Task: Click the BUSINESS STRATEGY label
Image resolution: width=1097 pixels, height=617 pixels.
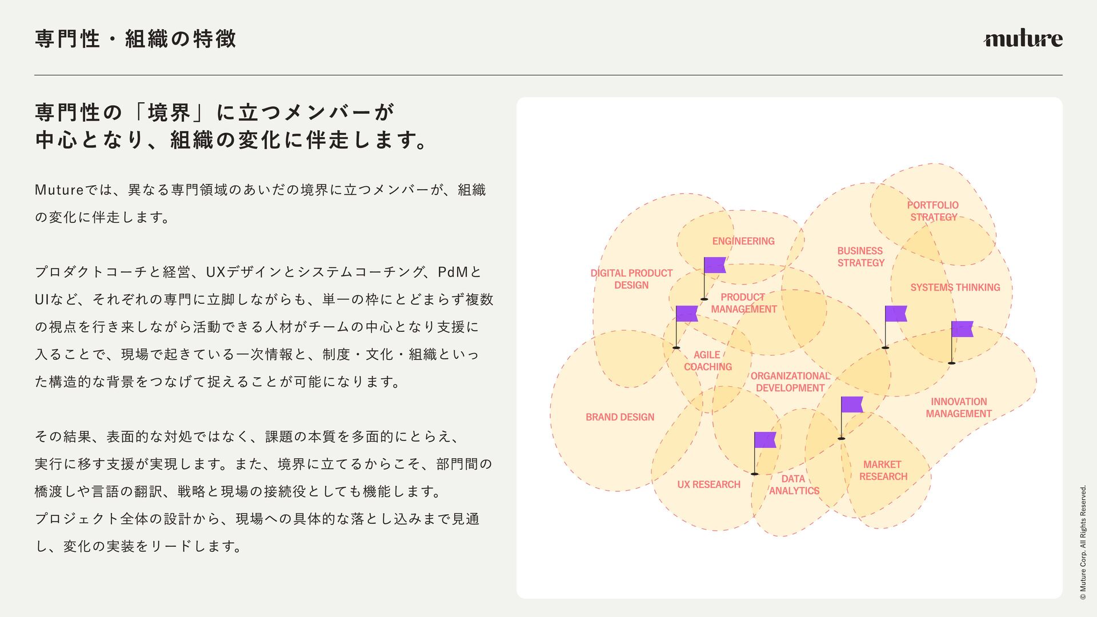Action: [860, 257]
